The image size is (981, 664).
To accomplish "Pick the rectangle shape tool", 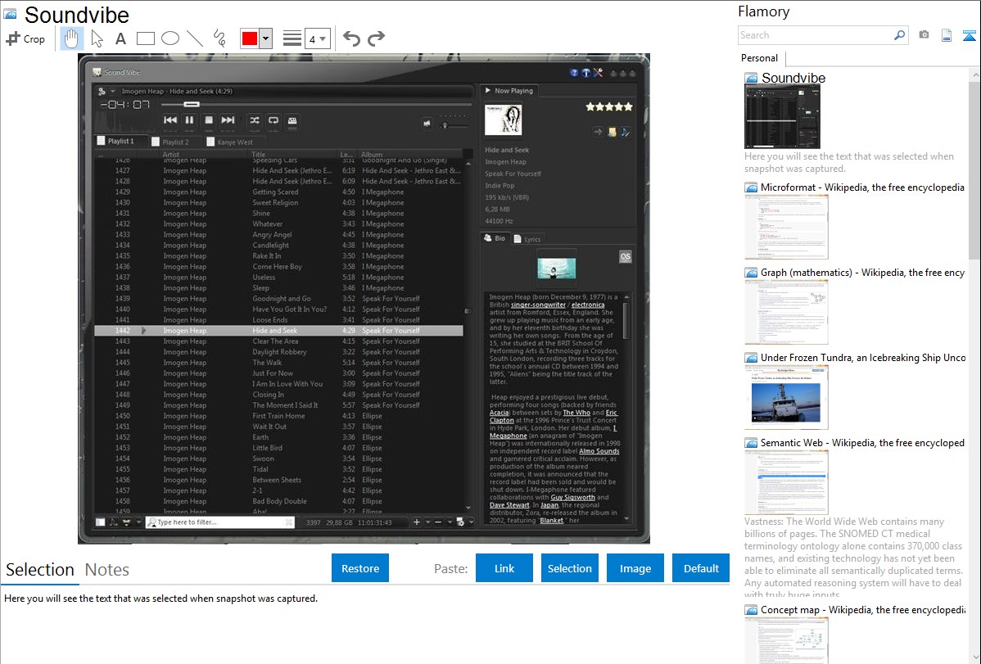I will (145, 38).
